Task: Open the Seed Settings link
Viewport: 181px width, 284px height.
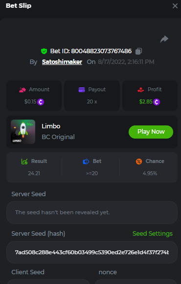Action: pos(153,234)
